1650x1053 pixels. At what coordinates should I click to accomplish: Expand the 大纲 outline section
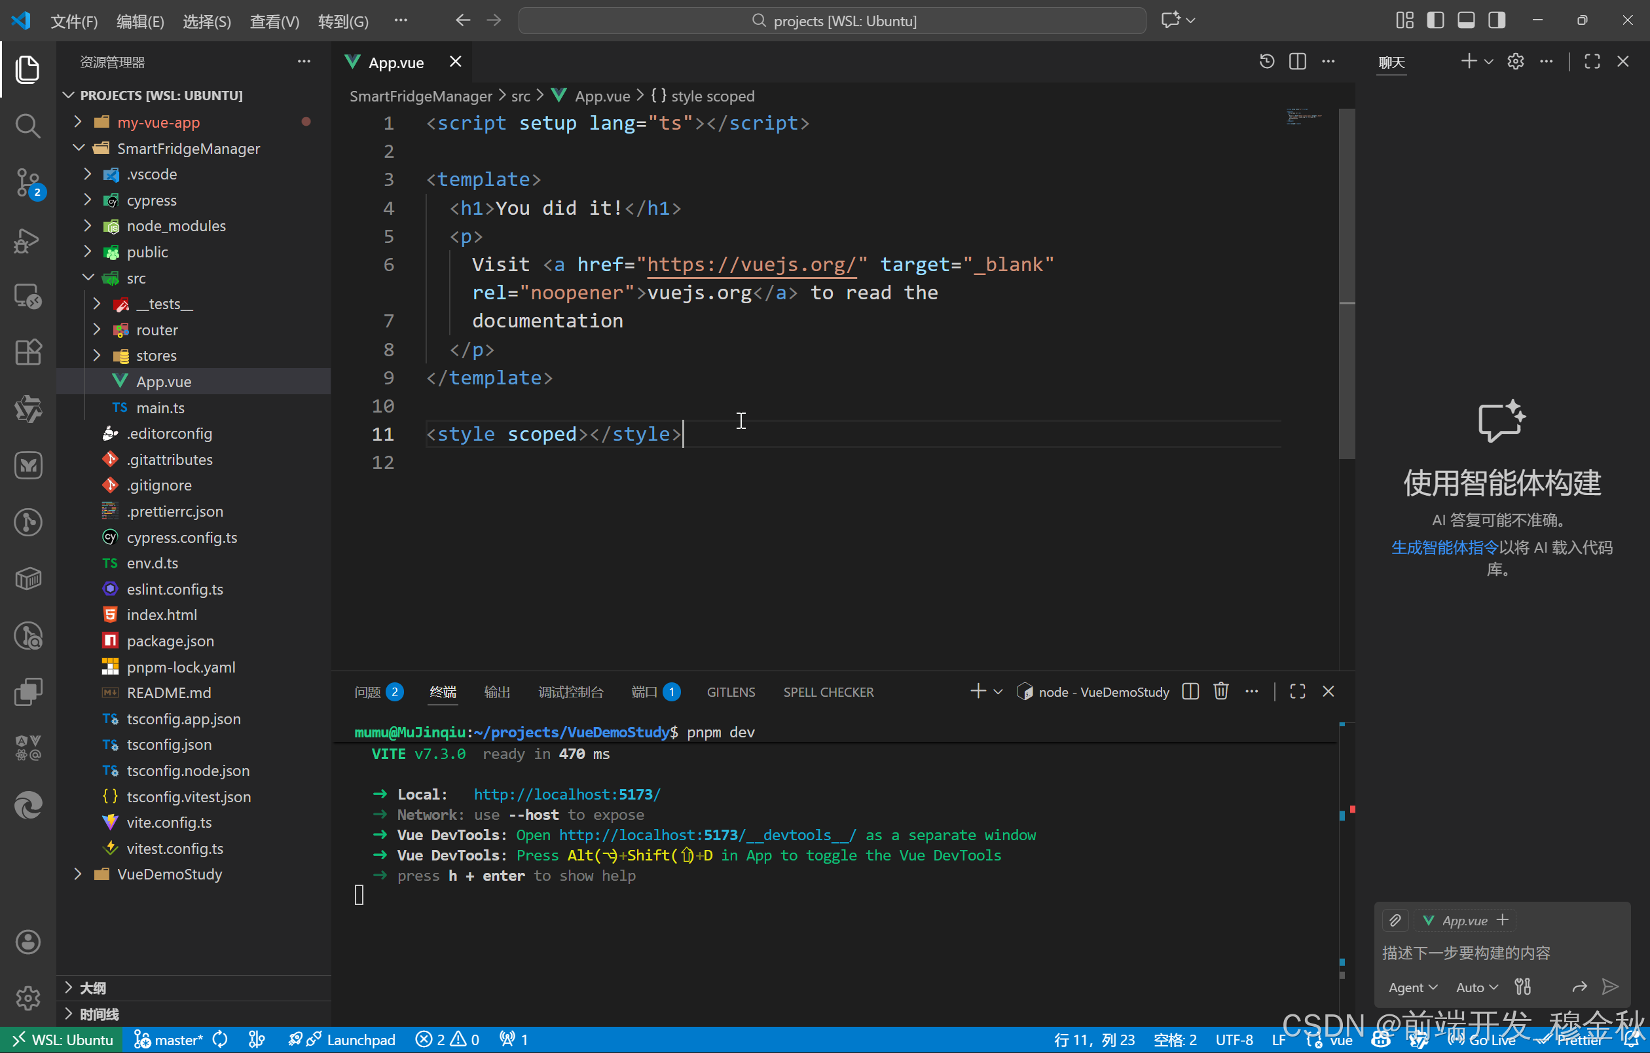(x=93, y=988)
